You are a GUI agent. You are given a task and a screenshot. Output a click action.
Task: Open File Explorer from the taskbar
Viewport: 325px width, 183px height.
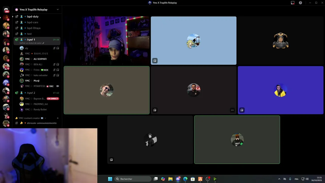click(170, 179)
